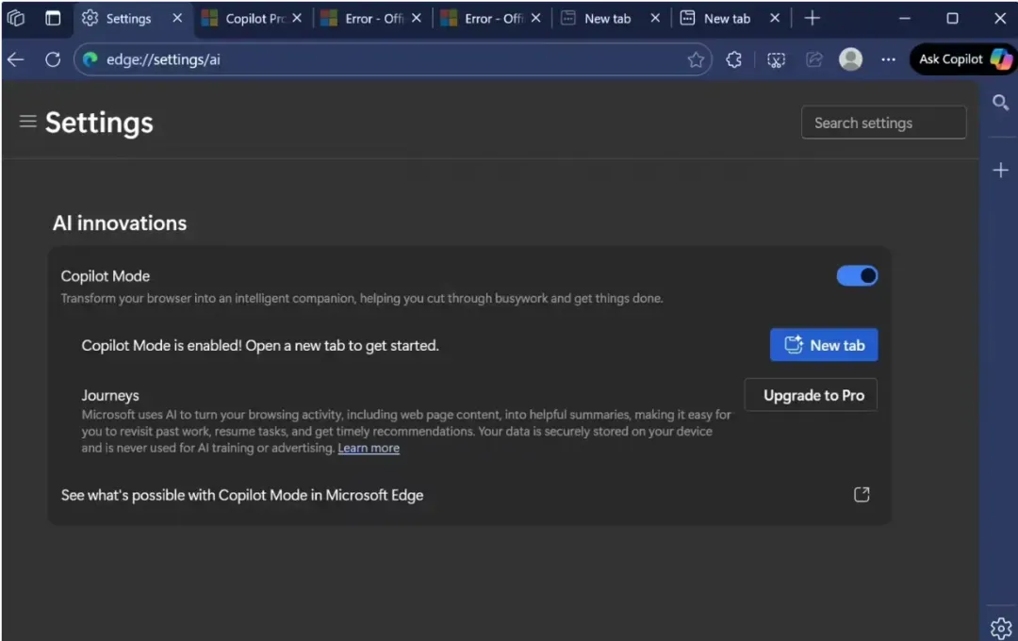The image size is (1018, 641).
Task: Click the Upgrade to Pro button
Action: tap(811, 395)
